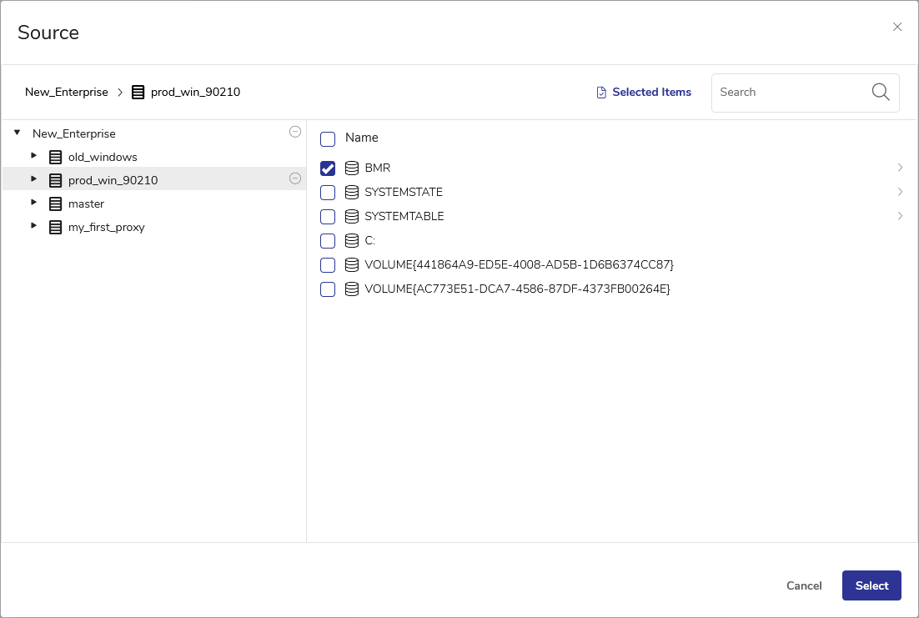919x618 pixels.
Task: Tick the Name select-all checkbox
Action: (x=328, y=138)
